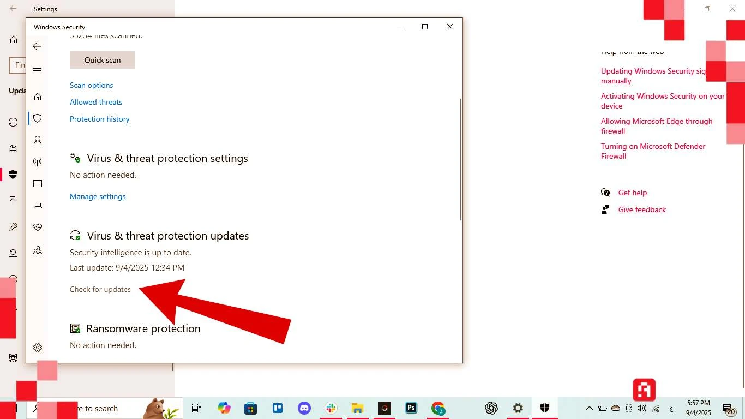This screenshot has height=419, width=745.
Task: Click Virus & threat protection settings heading
Action: (x=167, y=158)
